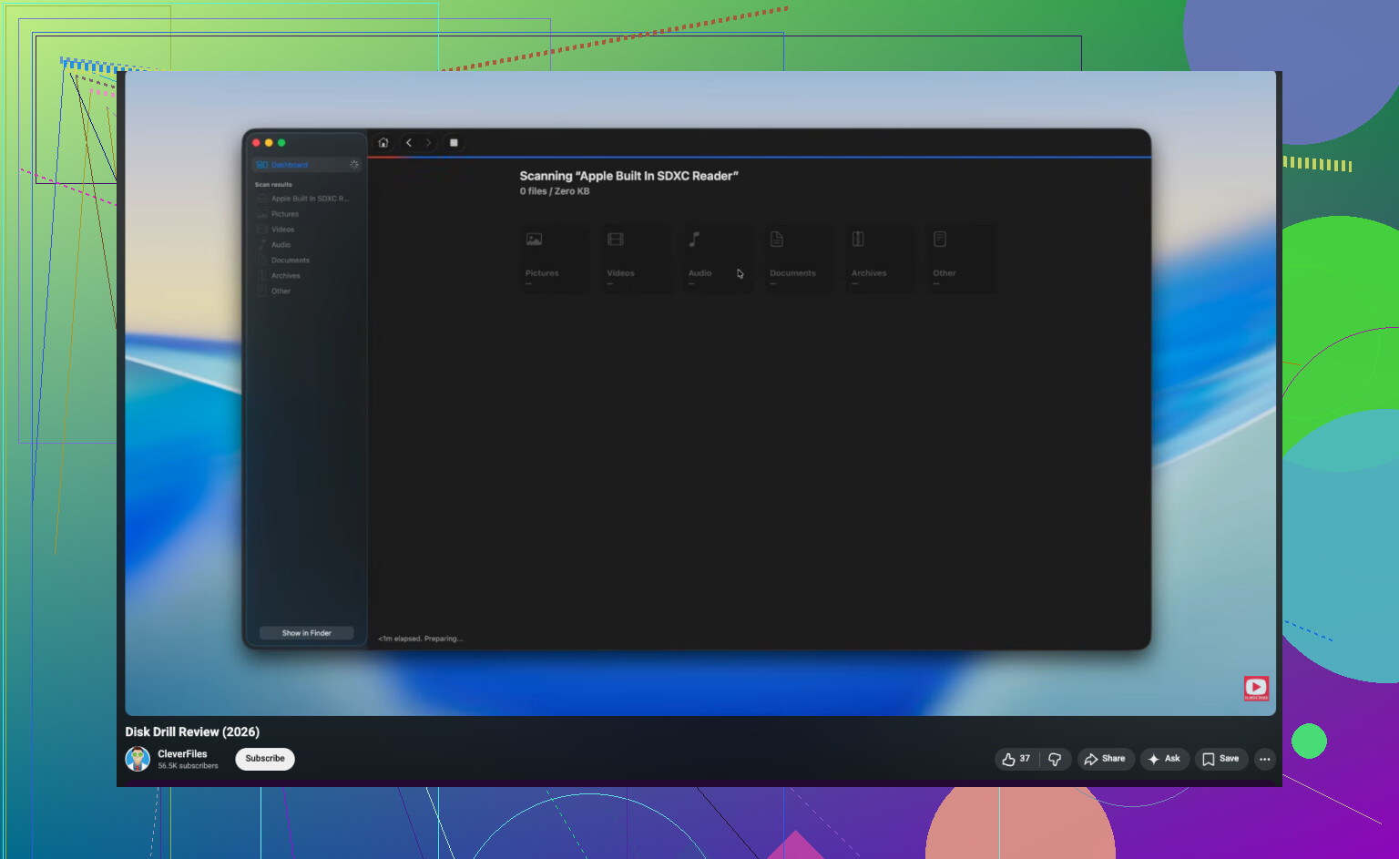
Task: Dislike the video with thumbs down
Action: point(1055,759)
